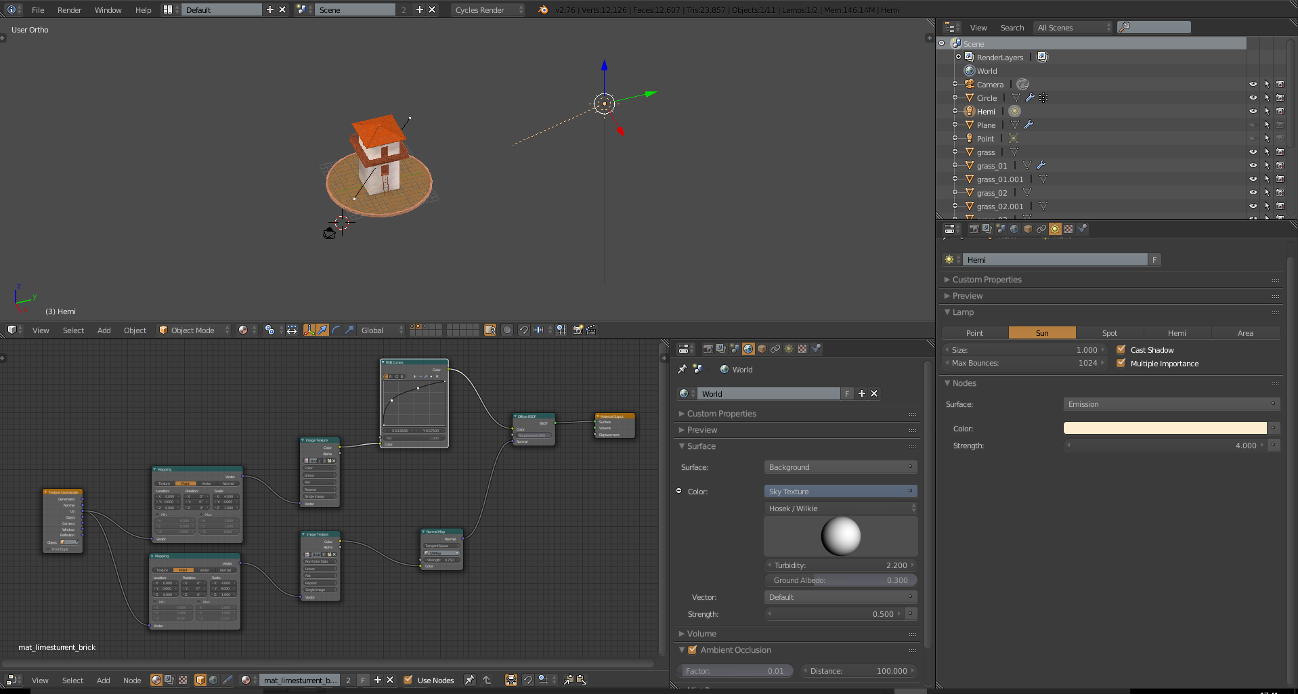Click the OpenGL render animation clapper icon
Viewport: 1298px width, 694px height.
pyautogui.click(x=591, y=330)
